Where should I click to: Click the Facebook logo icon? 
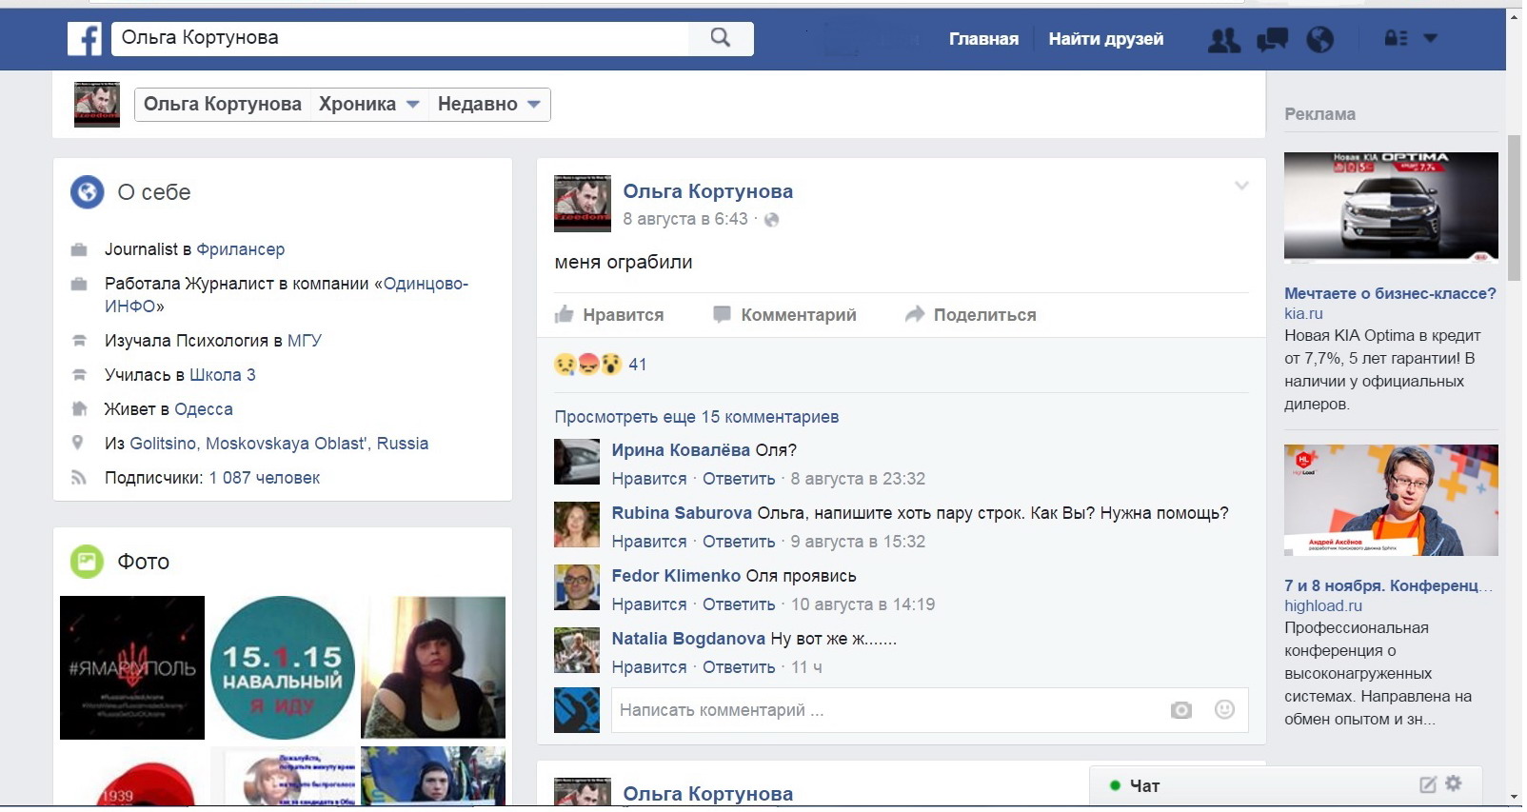pos(85,39)
